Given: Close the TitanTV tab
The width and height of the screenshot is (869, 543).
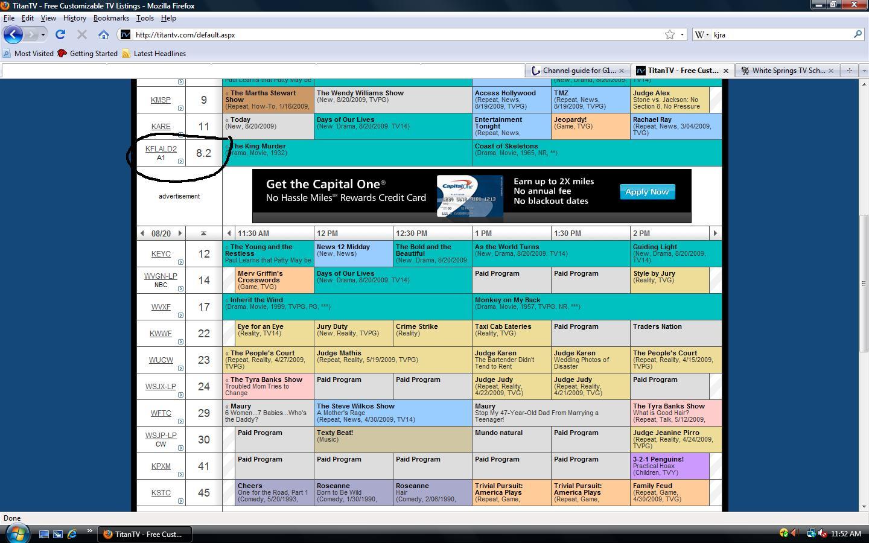Looking at the screenshot, I should tap(726, 71).
